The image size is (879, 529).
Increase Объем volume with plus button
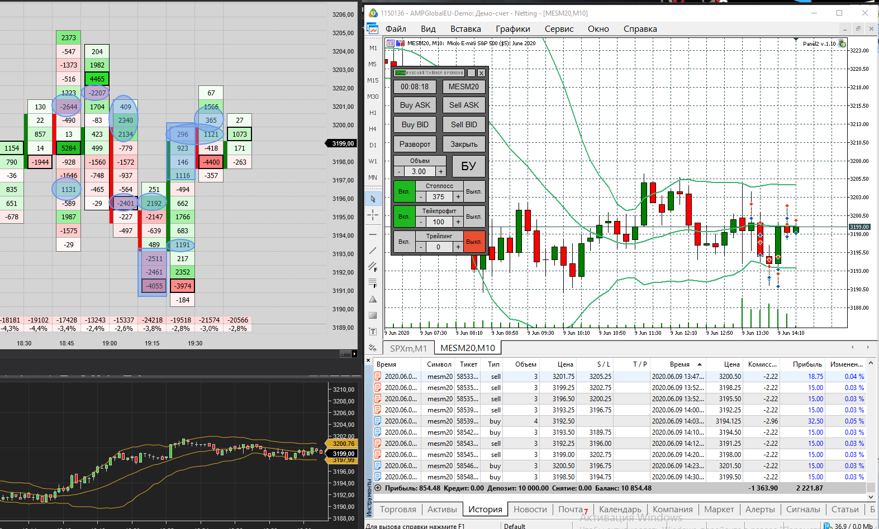pos(440,172)
